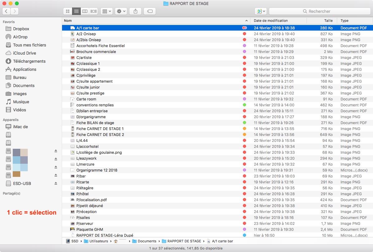This screenshot has width=373, height=252.
Task: Click green tag dot of conventions remplies
Action: click(245, 105)
